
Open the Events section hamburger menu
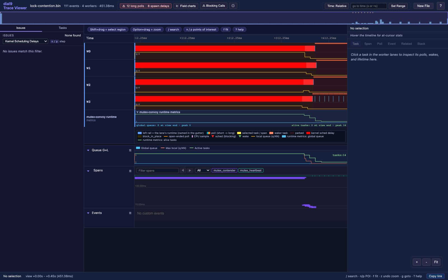pos(130,213)
